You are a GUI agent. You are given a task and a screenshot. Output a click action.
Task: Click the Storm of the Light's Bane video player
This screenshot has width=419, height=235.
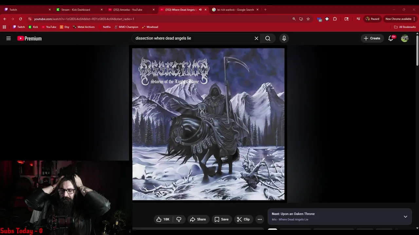click(208, 124)
